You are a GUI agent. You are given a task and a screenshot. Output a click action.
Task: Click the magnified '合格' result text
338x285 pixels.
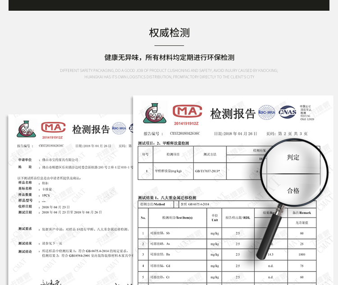click(293, 190)
